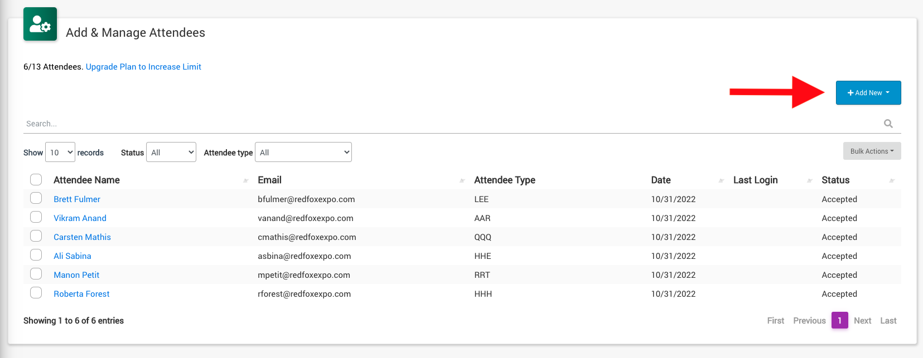The height and width of the screenshot is (358, 923).
Task: Click Upgrade Plan to Increase Limit link
Action: tap(143, 67)
